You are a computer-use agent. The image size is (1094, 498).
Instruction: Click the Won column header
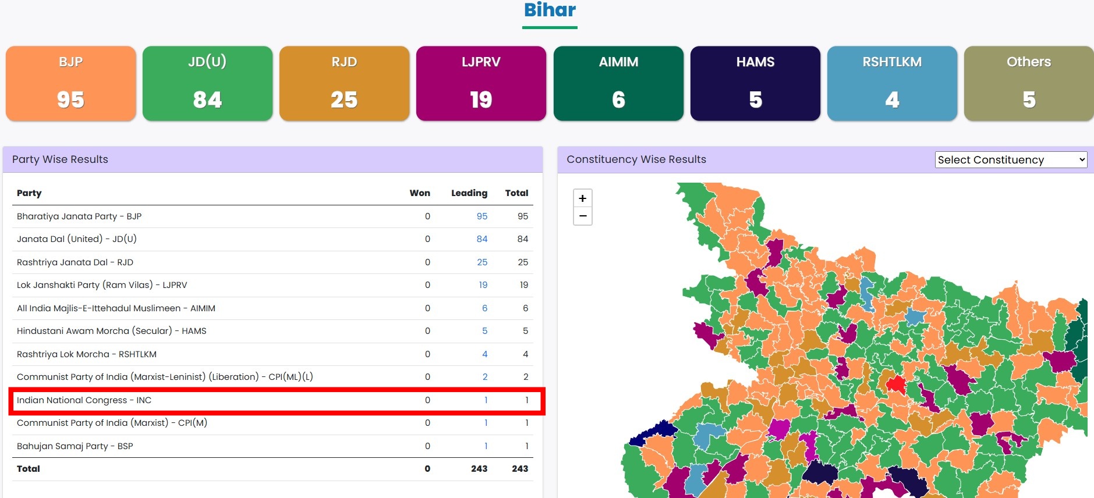pos(420,193)
